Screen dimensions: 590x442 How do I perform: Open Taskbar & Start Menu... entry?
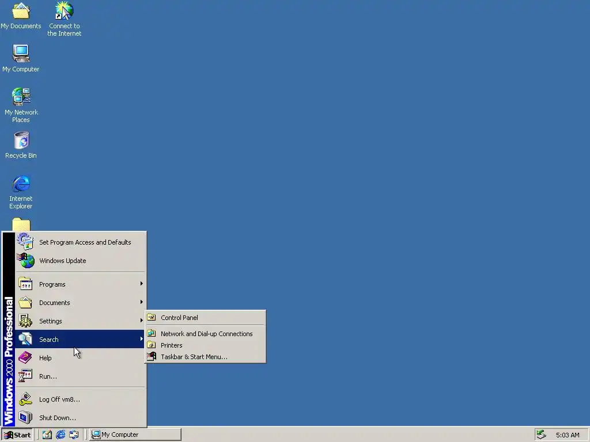pos(206,357)
